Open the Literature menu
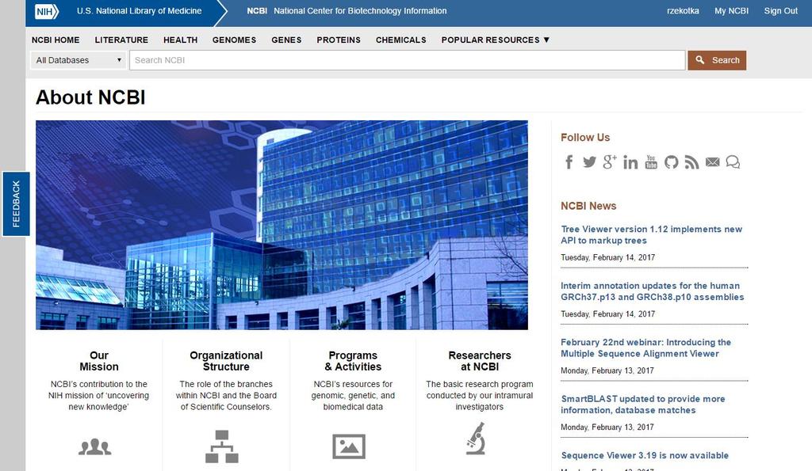The height and width of the screenshot is (471, 812). tap(121, 40)
